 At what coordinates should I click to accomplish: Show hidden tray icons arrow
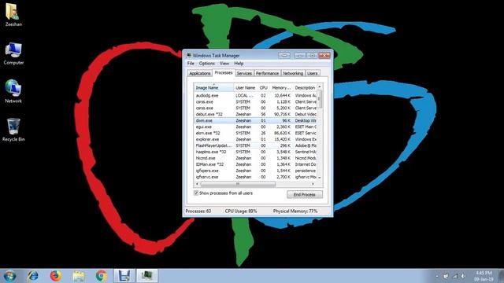[437, 276]
